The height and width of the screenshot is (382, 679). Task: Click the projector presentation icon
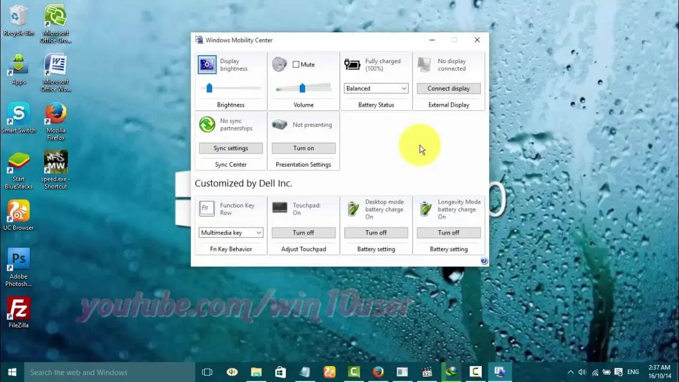tap(280, 125)
